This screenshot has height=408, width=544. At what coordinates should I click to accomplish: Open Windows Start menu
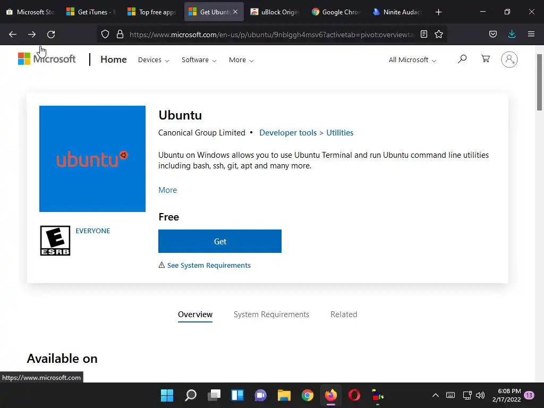click(167, 395)
